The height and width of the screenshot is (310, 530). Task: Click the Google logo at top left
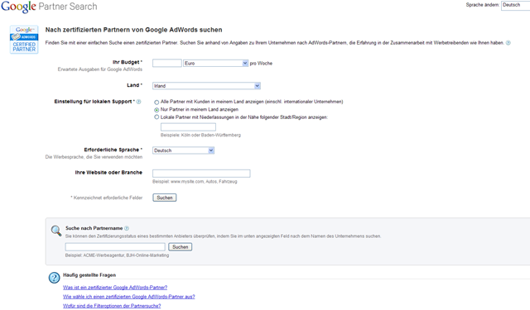click(x=18, y=7)
